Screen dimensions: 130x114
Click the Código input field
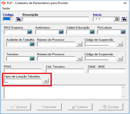8,19
